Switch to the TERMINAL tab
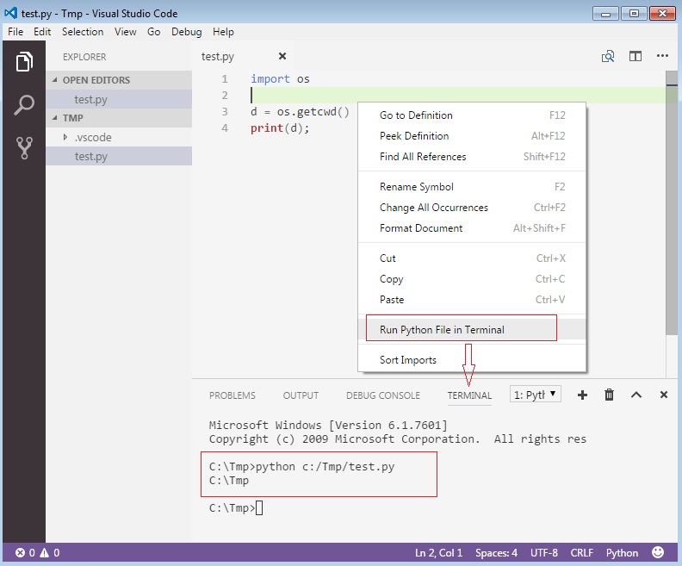 coord(469,395)
